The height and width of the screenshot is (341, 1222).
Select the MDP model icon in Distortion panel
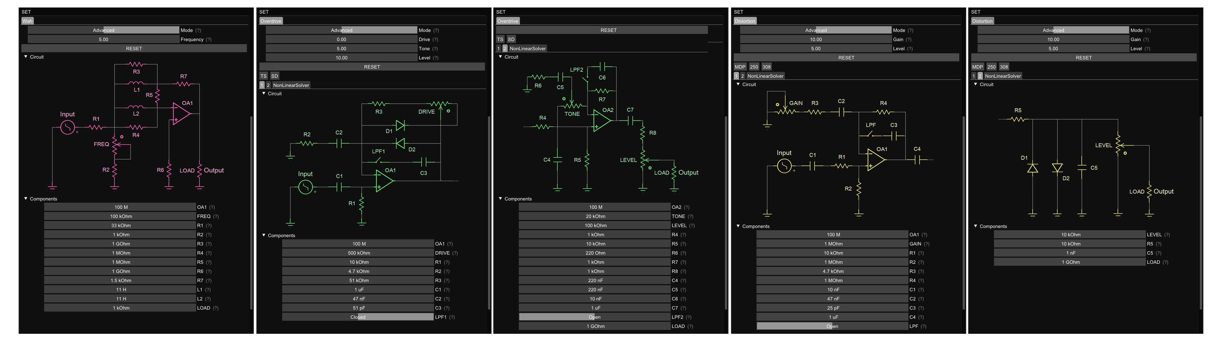[x=740, y=66]
